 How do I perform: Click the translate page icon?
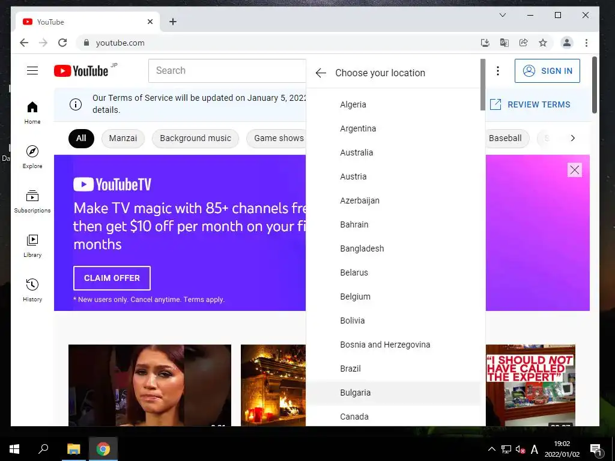pos(504,43)
